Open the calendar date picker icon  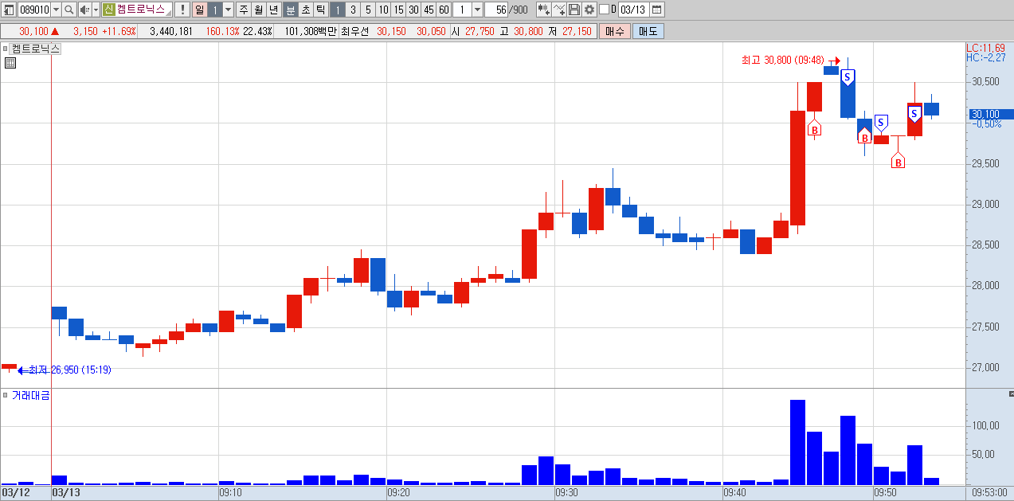657,10
